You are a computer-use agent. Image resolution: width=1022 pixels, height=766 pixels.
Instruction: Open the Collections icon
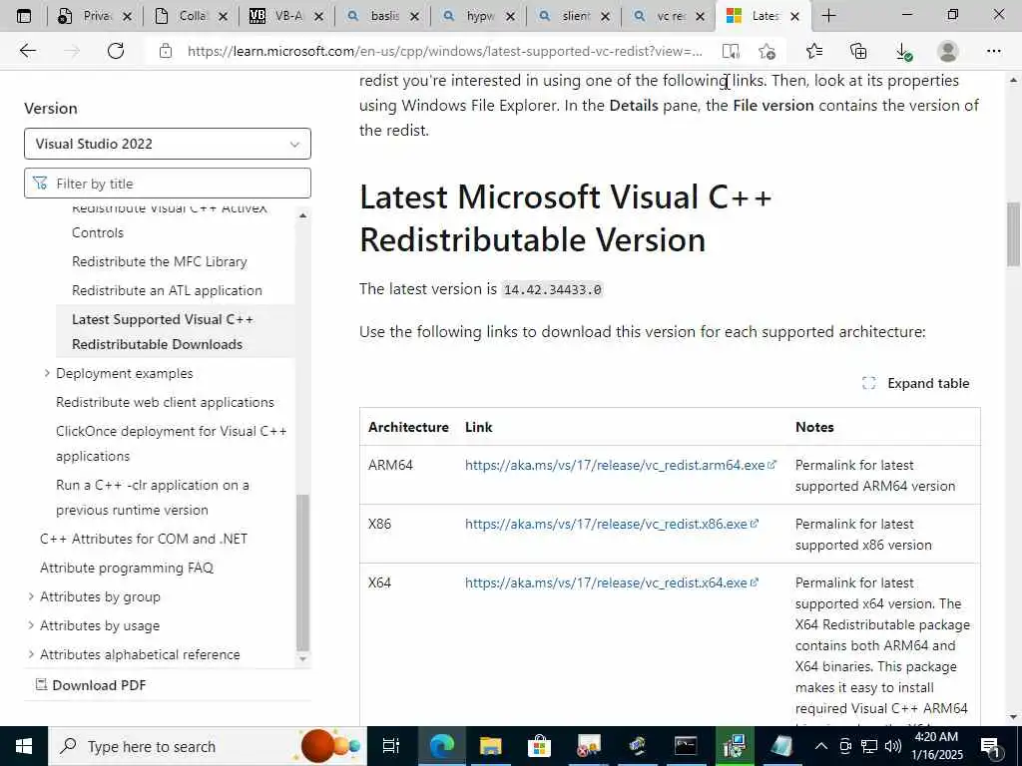click(x=858, y=51)
